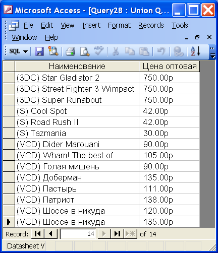
Task: Select the Наименование column header
Action: [x=77, y=67]
